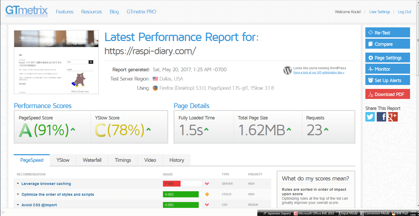Click the https://raspi-diary.com/ URL heading

tap(150, 51)
